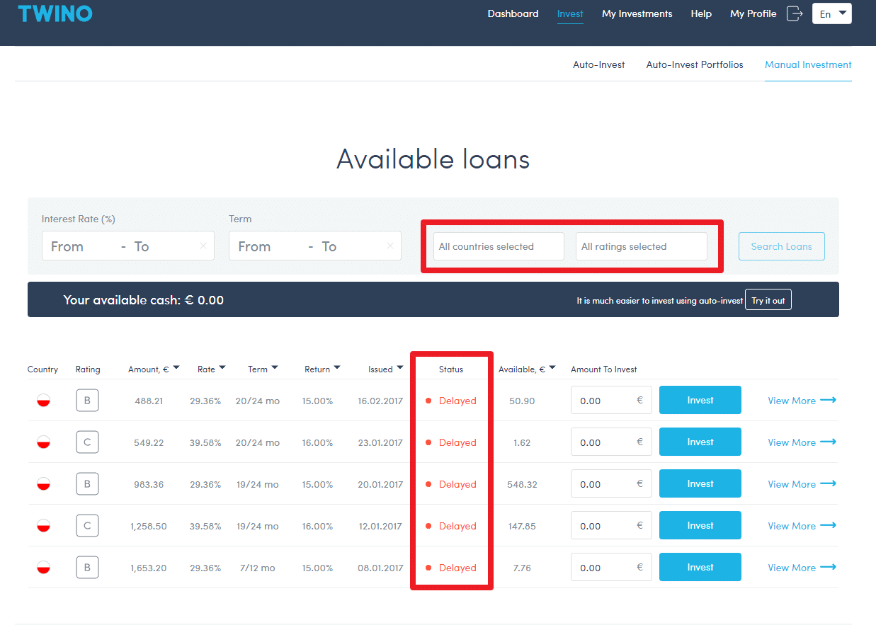Open the Help menu item
The image size is (876, 625).
point(701,13)
